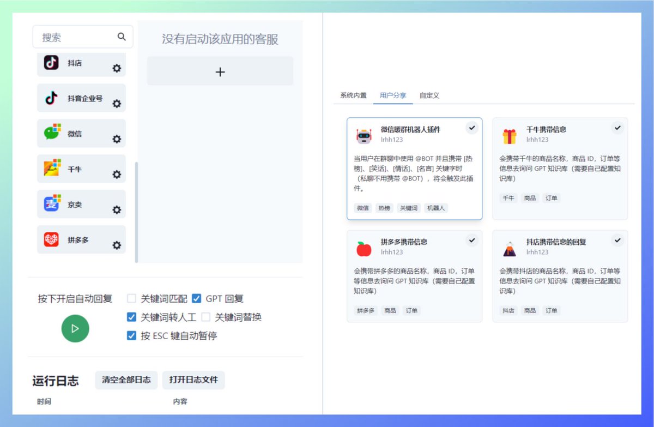This screenshot has height=427, width=654.
Task: Start auto reply with green play button
Action: [x=75, y=328]
